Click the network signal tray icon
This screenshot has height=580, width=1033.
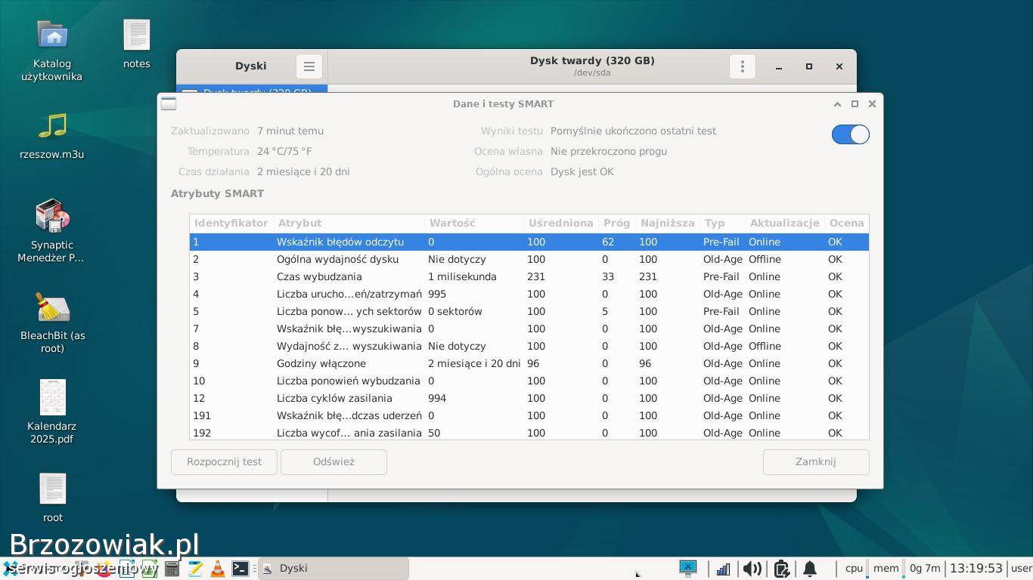pyautogui.click(x=723, y=569)
